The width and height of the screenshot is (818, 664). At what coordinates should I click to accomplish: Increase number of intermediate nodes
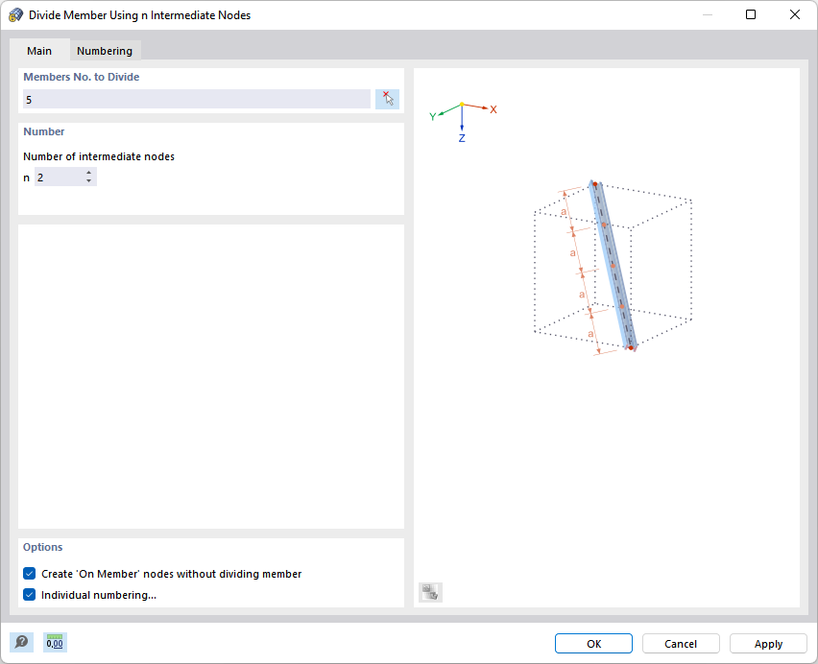click(x=88, y=173)
